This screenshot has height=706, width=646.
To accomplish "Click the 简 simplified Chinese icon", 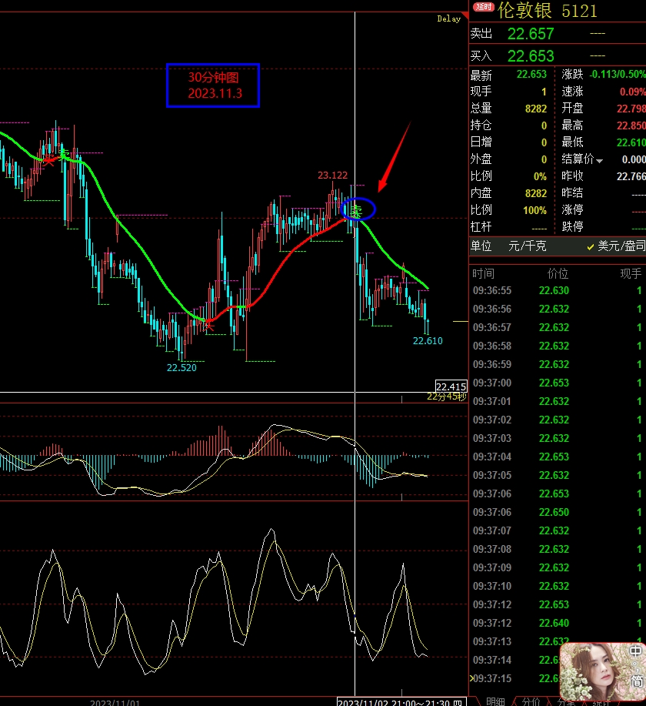I will coord(636,681).
